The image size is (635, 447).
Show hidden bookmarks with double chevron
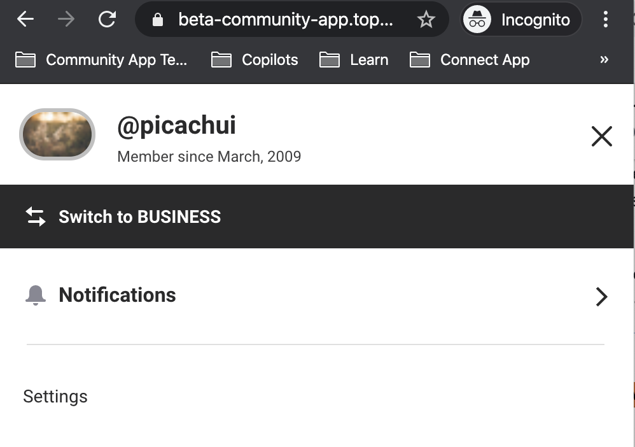pos(604,60)
